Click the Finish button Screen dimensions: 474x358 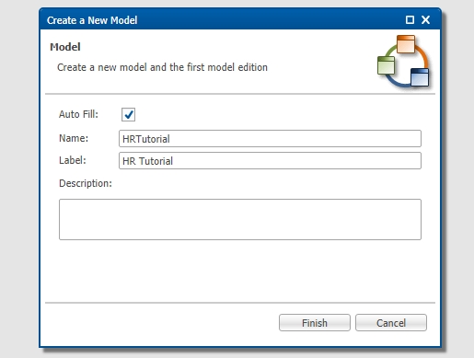pos(315,323)
